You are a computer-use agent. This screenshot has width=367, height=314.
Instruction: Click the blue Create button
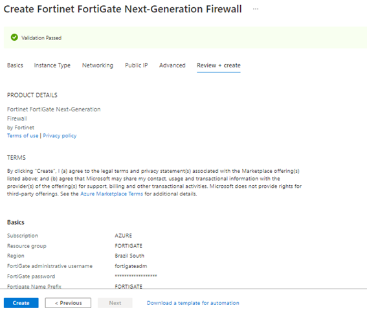click(x=21, y=303)
